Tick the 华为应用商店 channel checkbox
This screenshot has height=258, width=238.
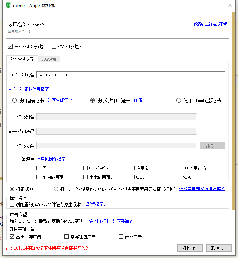(39, 177)
